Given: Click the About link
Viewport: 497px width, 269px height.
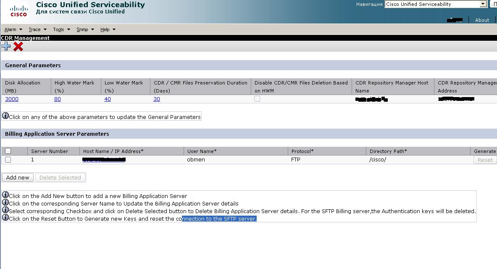Looking at the screenshot, I should click(482, 20).
